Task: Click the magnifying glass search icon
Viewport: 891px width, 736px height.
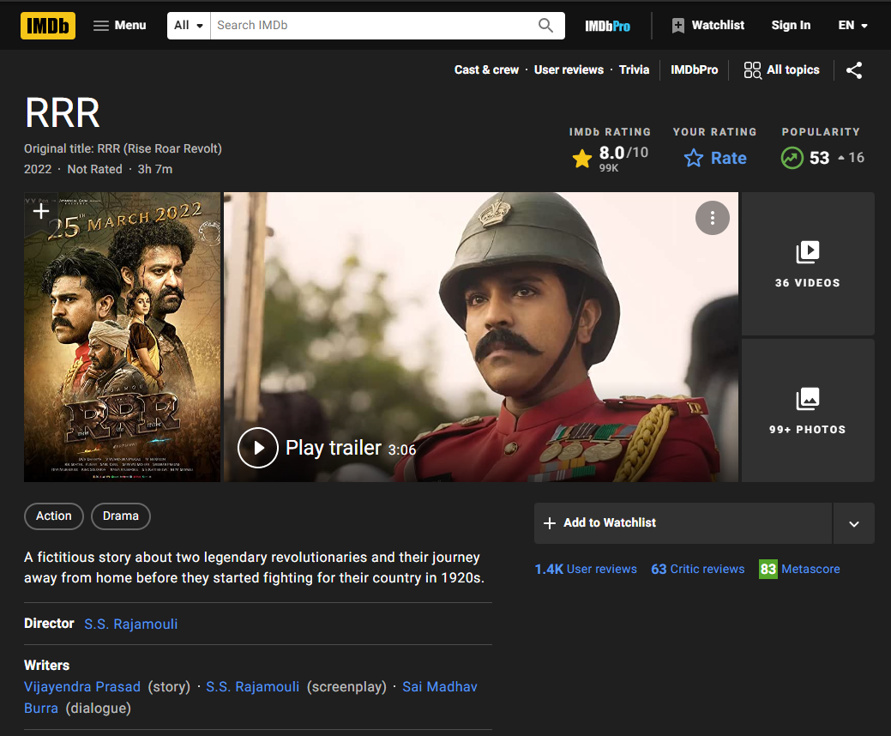Action: click(545, 26)
